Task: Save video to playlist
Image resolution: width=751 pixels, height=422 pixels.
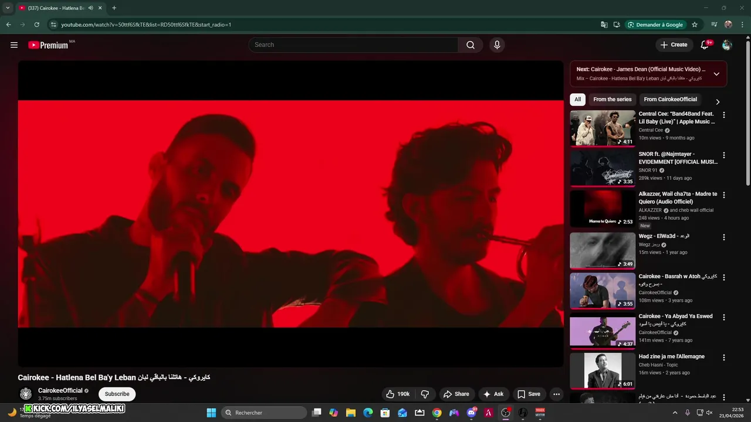Action: (529, 394)
